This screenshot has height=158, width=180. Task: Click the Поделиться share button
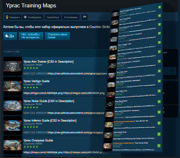click(53, 17)
